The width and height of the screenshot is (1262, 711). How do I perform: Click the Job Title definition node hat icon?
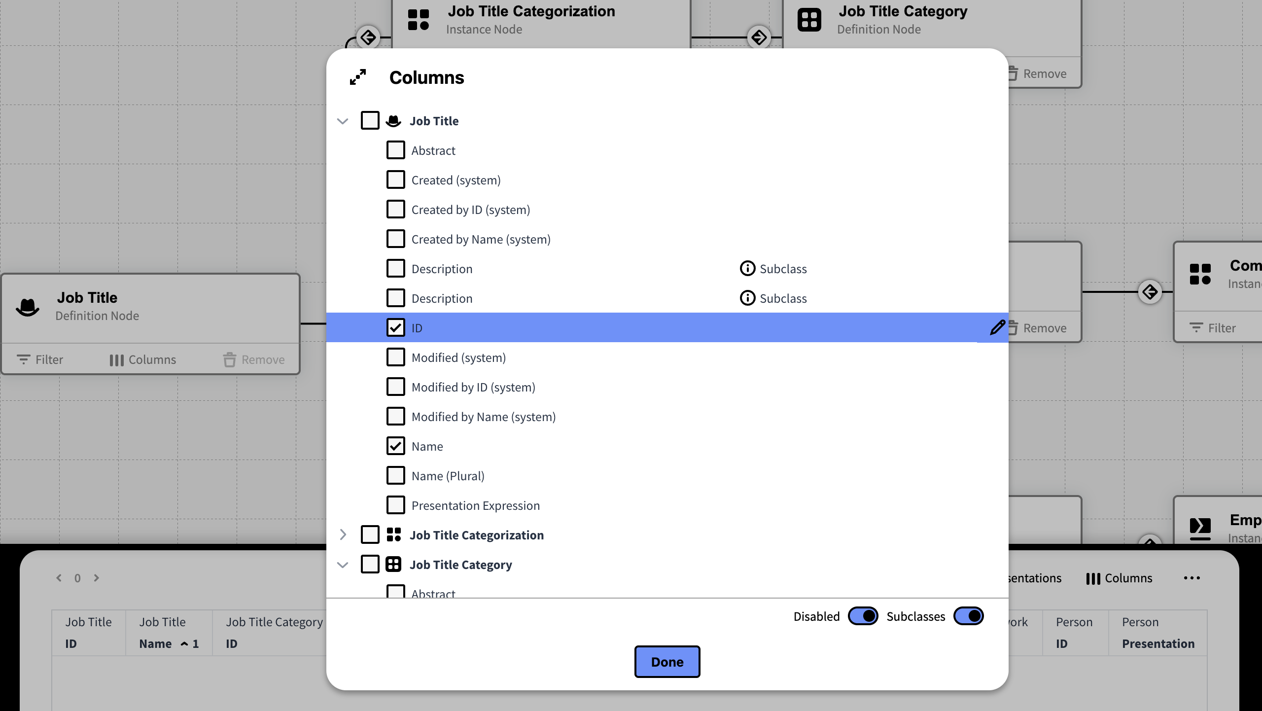28,306
